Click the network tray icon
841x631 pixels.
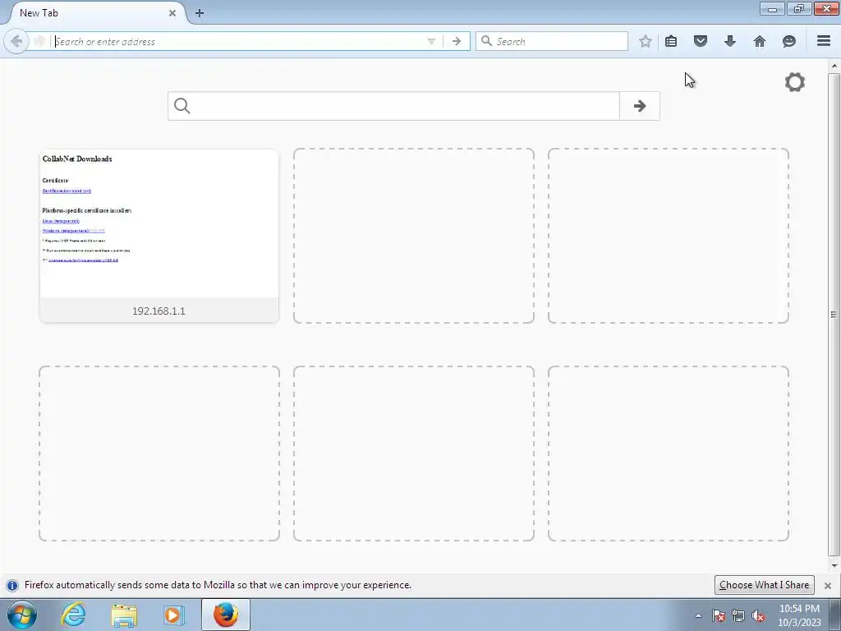738,615
